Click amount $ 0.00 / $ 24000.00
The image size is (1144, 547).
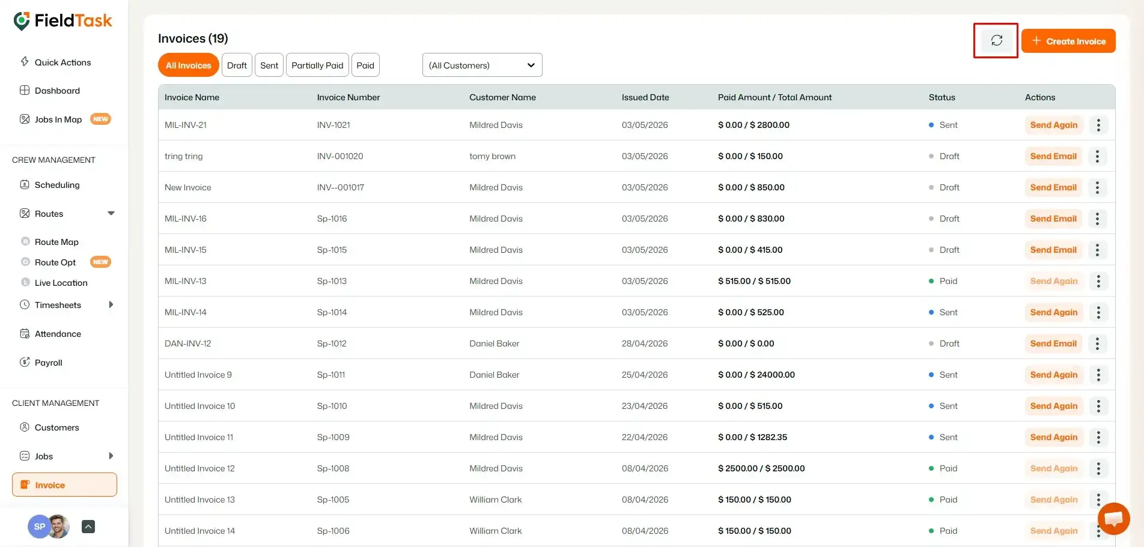point(756,375)
